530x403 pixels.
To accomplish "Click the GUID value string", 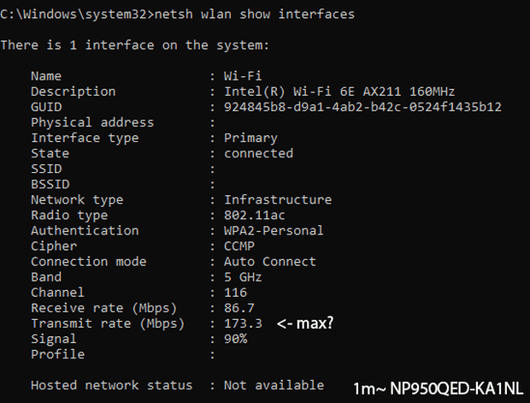I will 362,107.
